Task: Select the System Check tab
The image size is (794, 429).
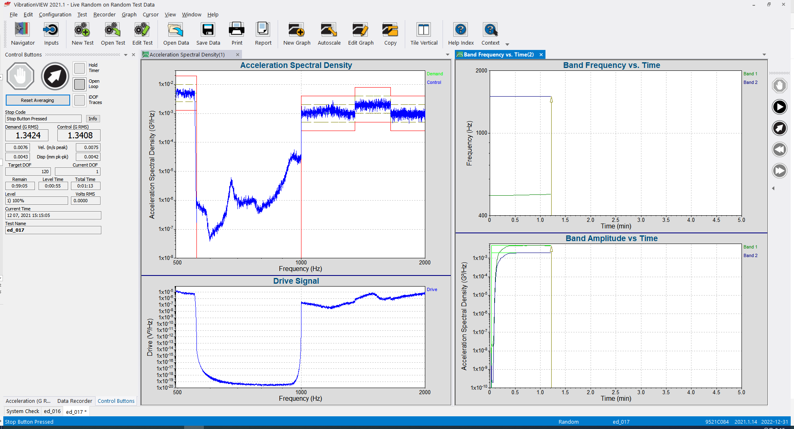Action: (x=23, y=411)
